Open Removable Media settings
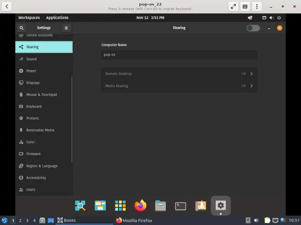This screenshot has width=301, height=225. 44,130
